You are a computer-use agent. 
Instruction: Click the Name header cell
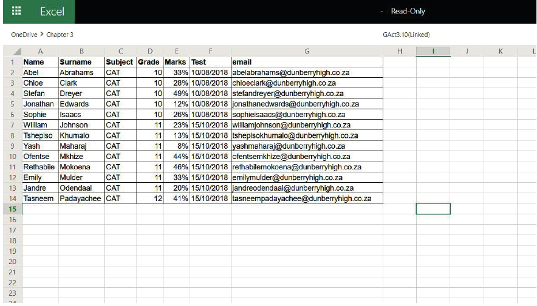coord(41,62)
